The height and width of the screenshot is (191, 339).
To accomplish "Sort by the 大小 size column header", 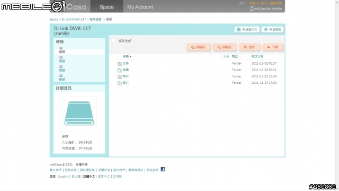I will coord(226,56).
